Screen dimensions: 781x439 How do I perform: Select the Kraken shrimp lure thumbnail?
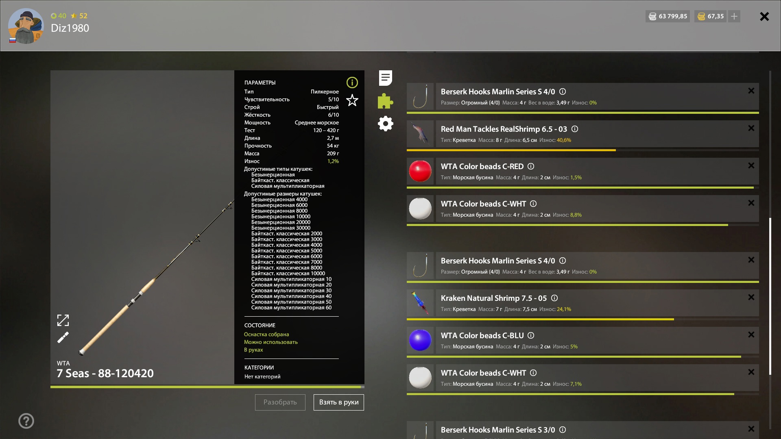coord(420,303)
